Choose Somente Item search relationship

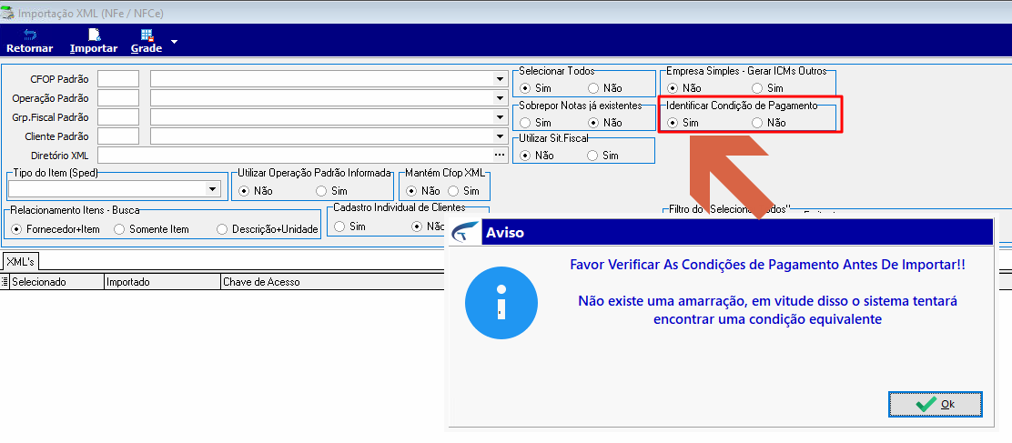119,229
